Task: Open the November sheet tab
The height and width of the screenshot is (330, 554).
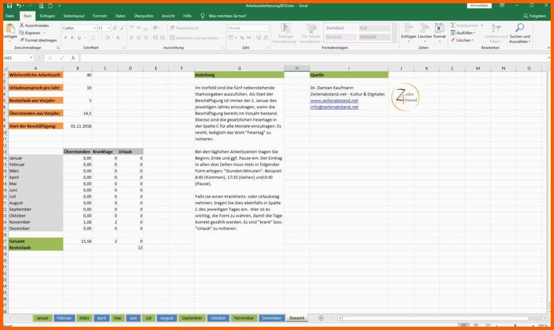Action: click(x=244, y=318)
